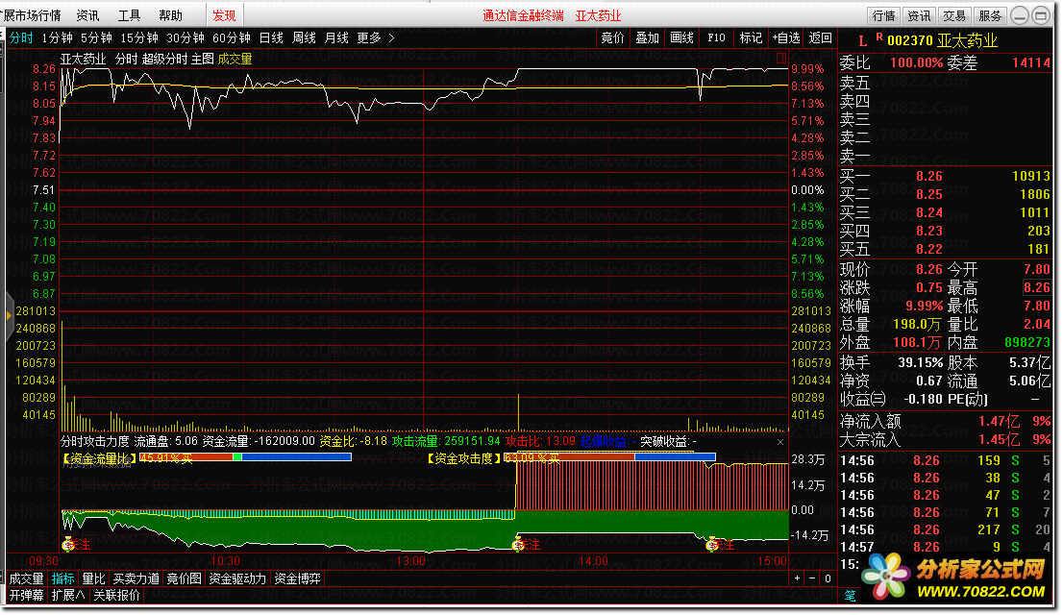Switch to 60分钟 chart period
1063x615 pixels.
point(232,38)
